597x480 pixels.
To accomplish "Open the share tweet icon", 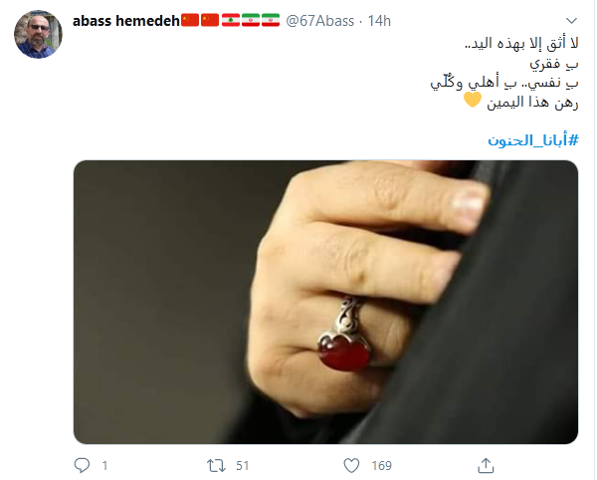I will 486,465.
